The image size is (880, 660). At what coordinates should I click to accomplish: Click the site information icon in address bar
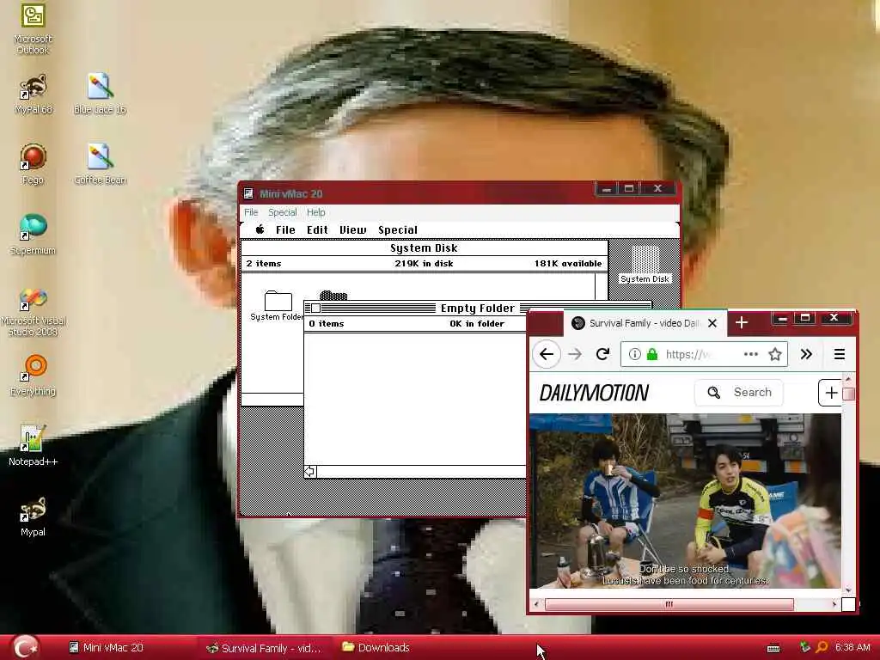click(634, 354)
